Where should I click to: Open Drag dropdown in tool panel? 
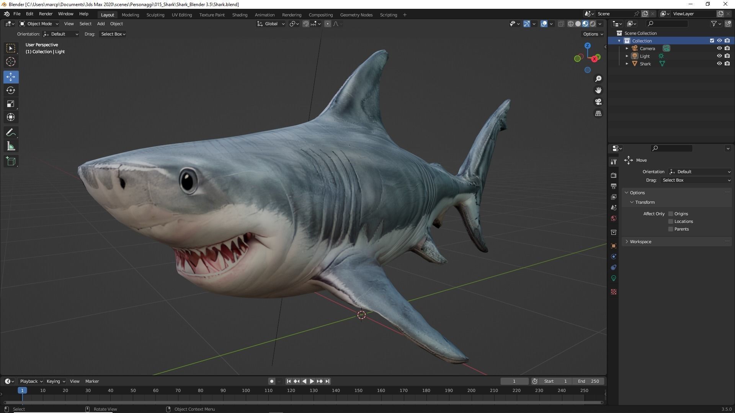pyautogui.click(x=696, y=180)
